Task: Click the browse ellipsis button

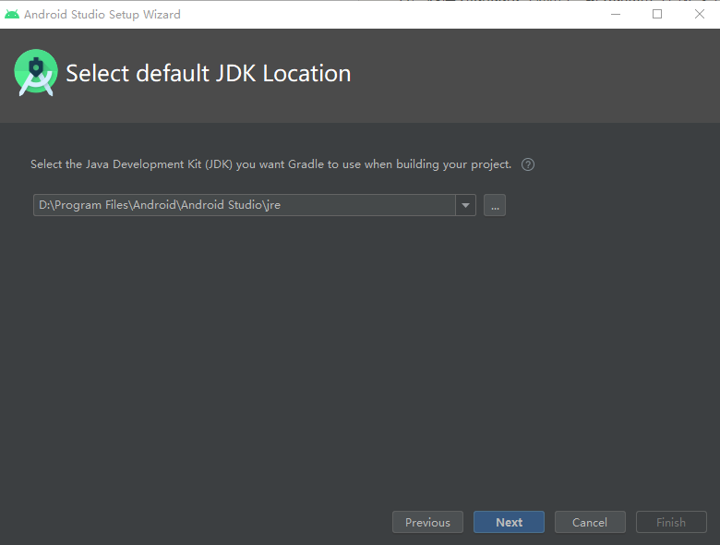Action: click(x=495, y=205)
